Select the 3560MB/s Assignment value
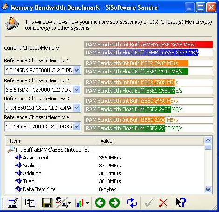This screenshot has height=212, width=219. click(x=110, y=158)
